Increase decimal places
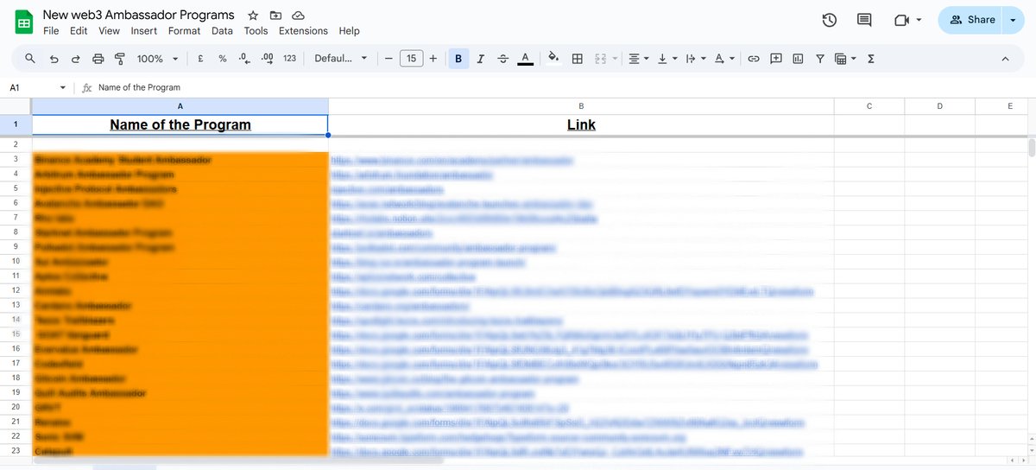This screenshot has height=470, width=1036. tap(267, 59)
